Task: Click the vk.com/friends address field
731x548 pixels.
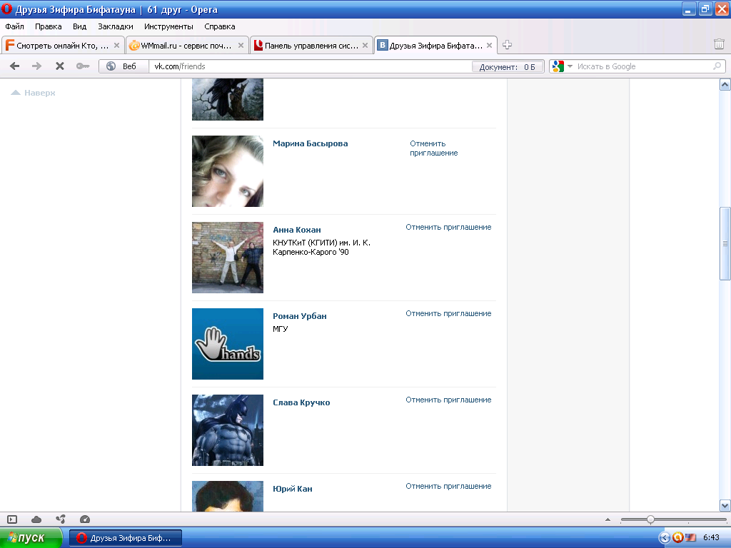Action: pos(310,66)
